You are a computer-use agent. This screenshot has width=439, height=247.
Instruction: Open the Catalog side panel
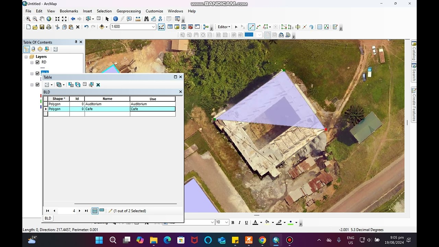click(414, 50)
